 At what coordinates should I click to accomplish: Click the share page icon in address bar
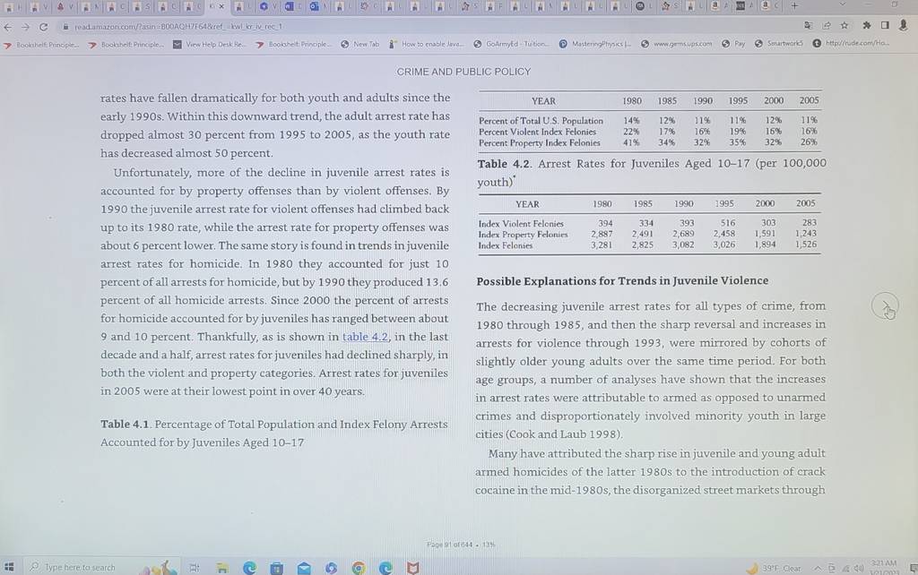point(826,25)
